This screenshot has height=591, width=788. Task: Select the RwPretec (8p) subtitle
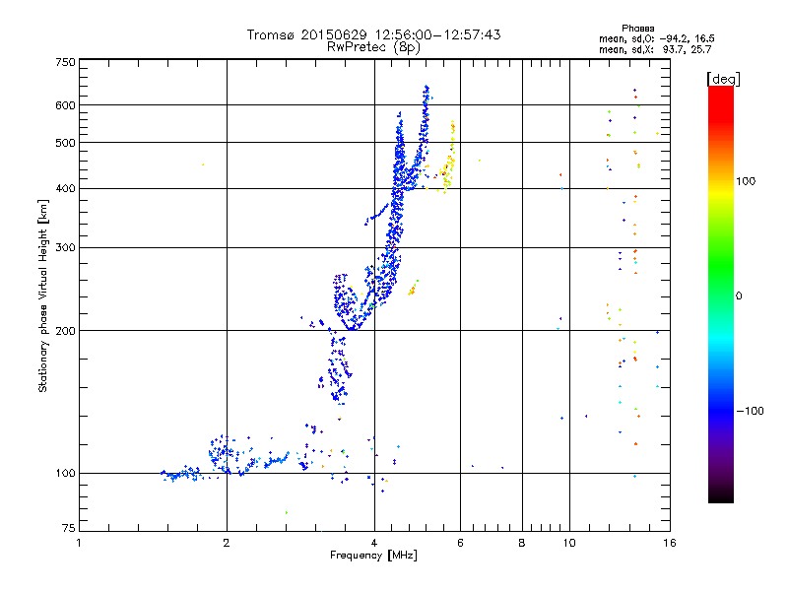(x=373, y=46)
